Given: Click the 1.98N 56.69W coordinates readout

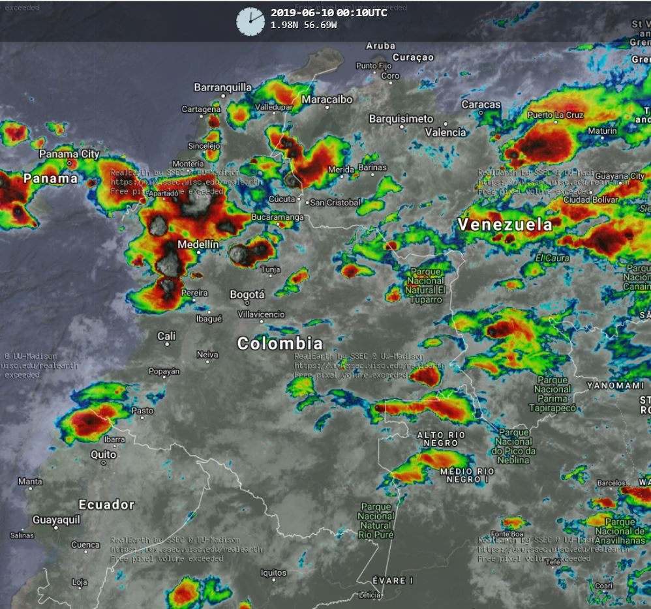Looking at the screenshot, I should (303, 25).
